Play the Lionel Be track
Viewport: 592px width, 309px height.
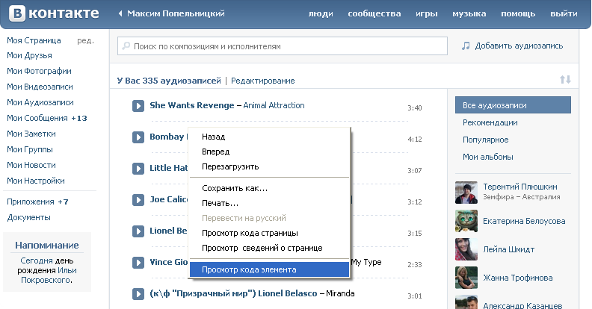pos(138,231)
